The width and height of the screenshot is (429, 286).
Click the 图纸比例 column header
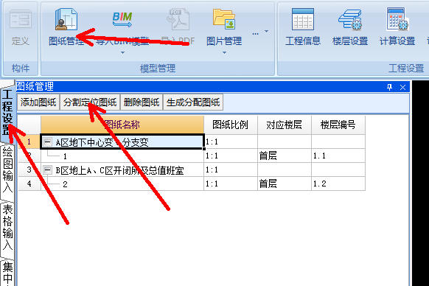pyautogui.click(x=231, y=125)
